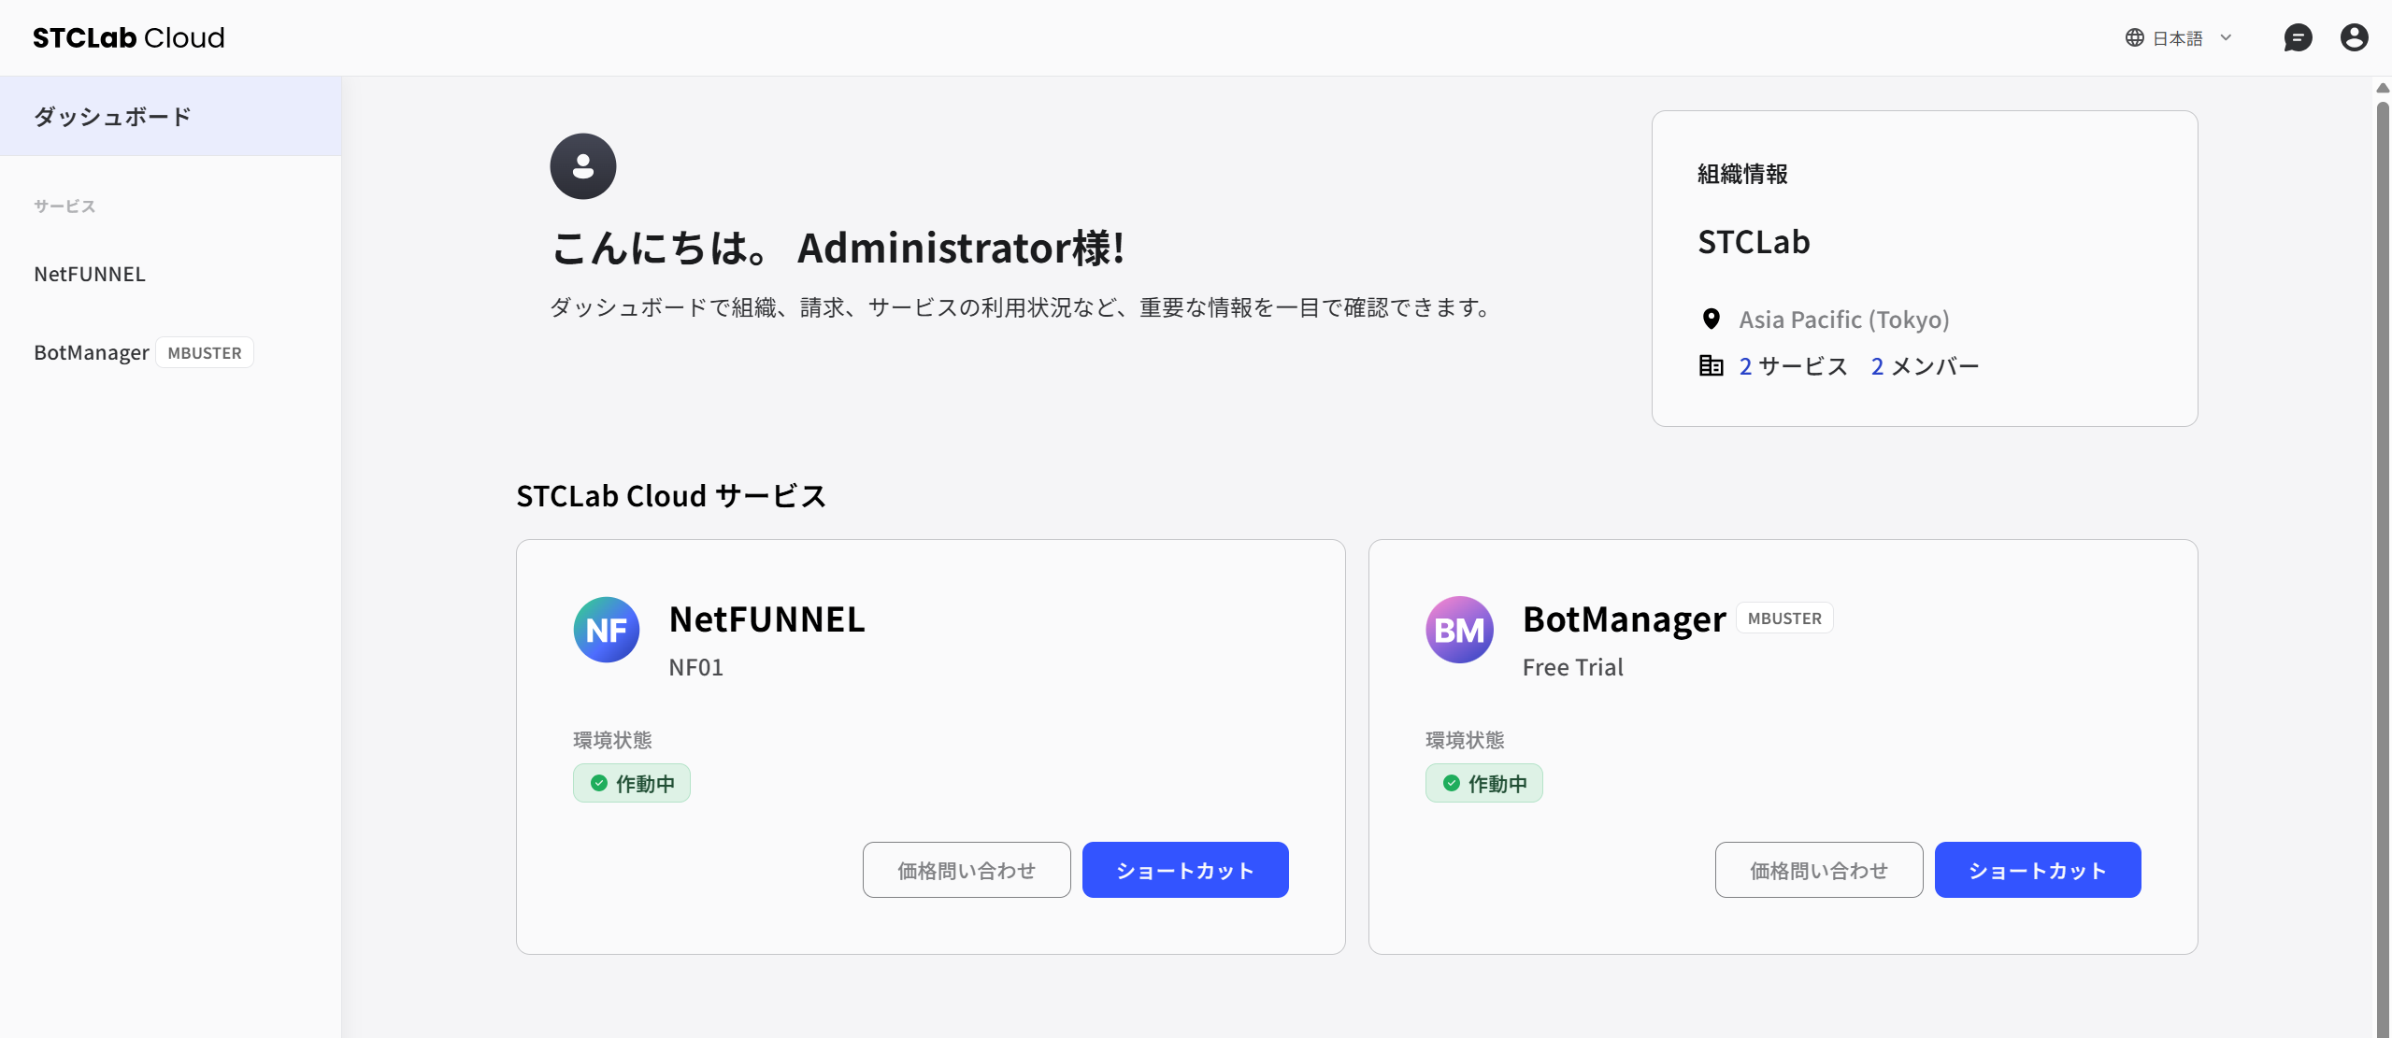Click the NetFUNNEL NF service icon

tap(606, 629)
